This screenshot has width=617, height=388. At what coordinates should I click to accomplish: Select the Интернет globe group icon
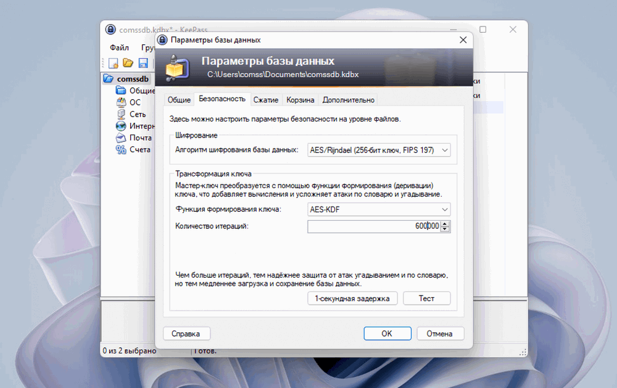121,126
